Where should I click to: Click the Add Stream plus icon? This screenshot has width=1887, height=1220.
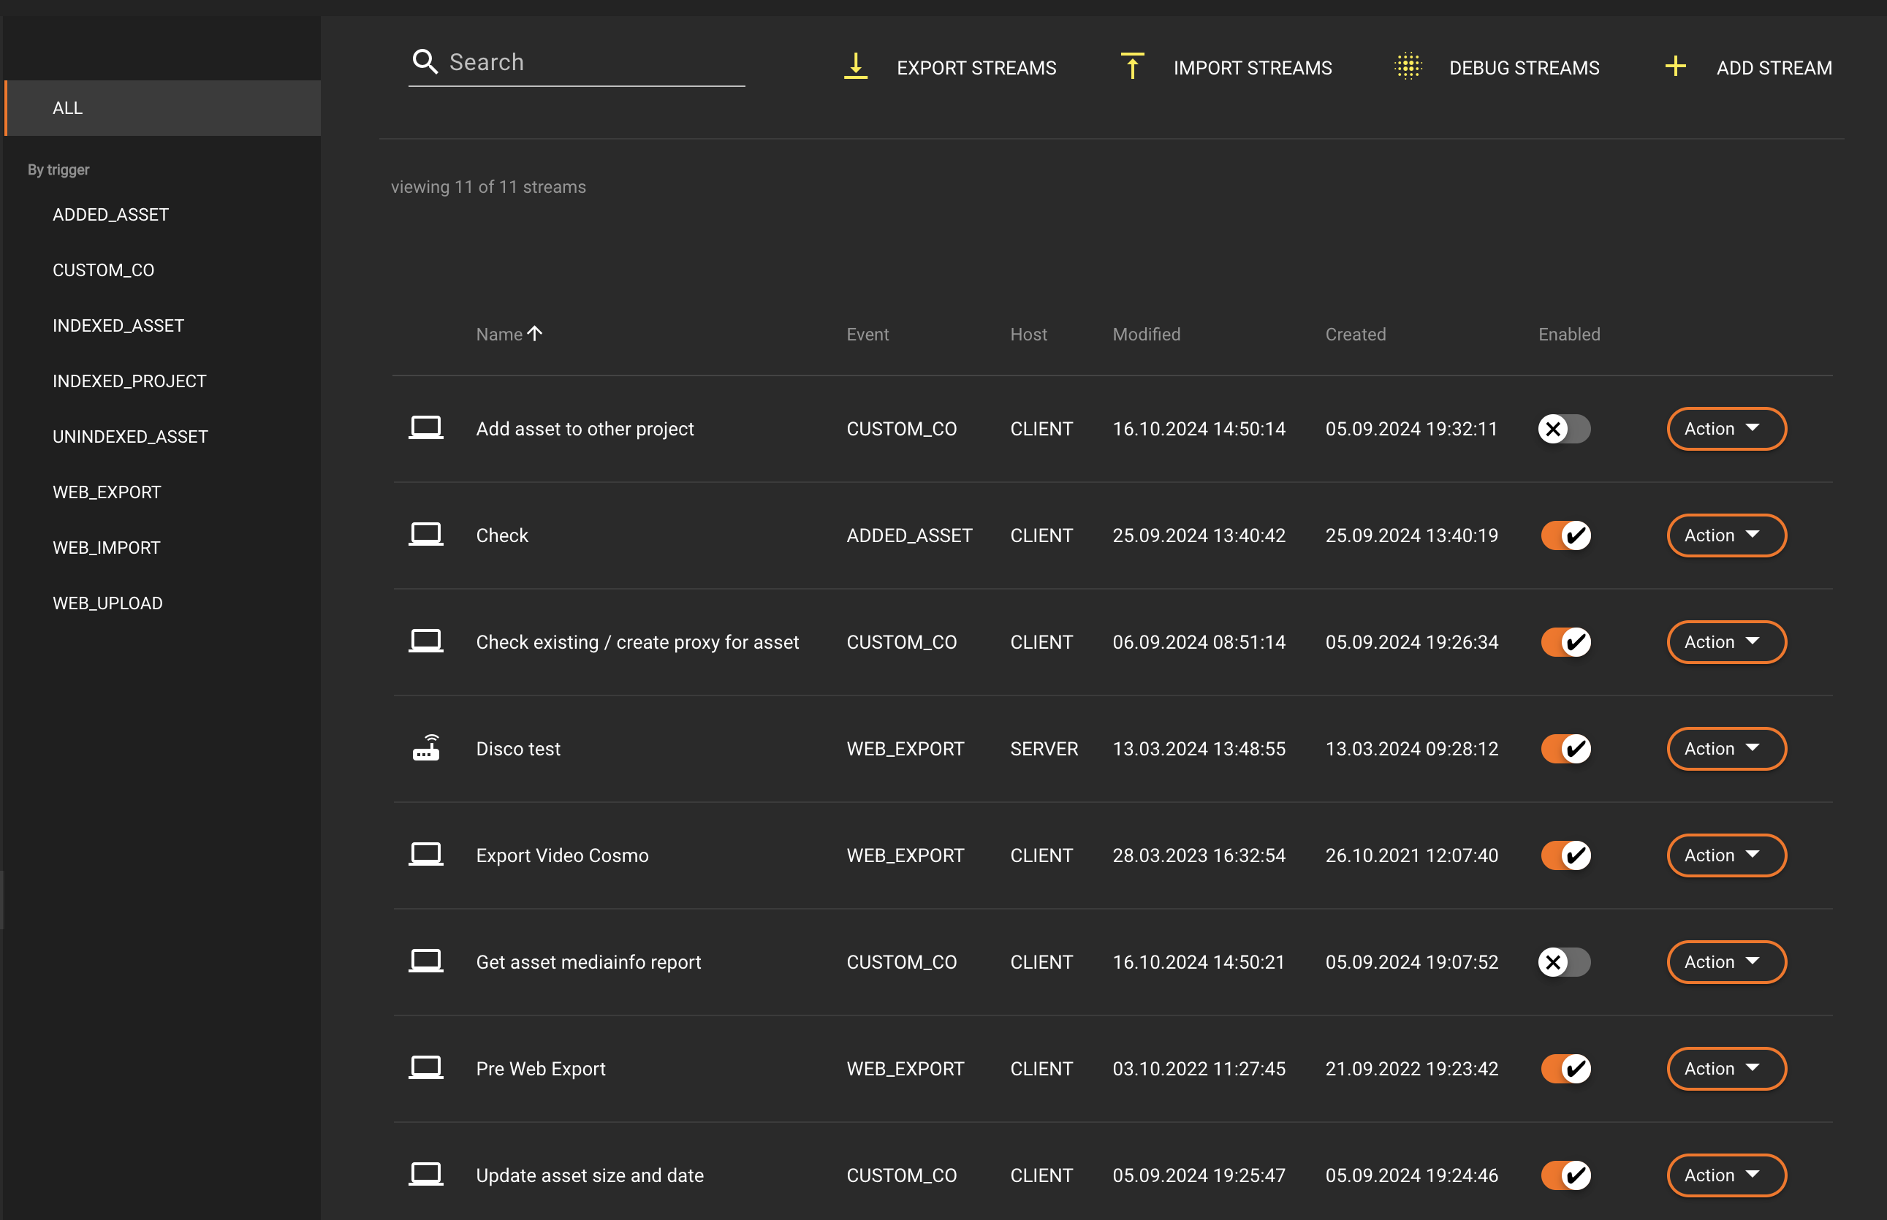1674,66
